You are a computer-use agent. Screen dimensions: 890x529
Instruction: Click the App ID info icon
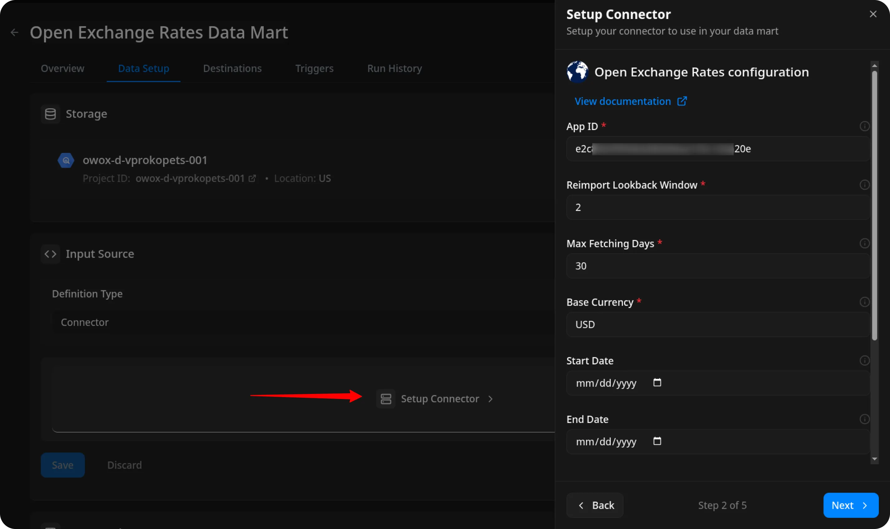point(864,126)
